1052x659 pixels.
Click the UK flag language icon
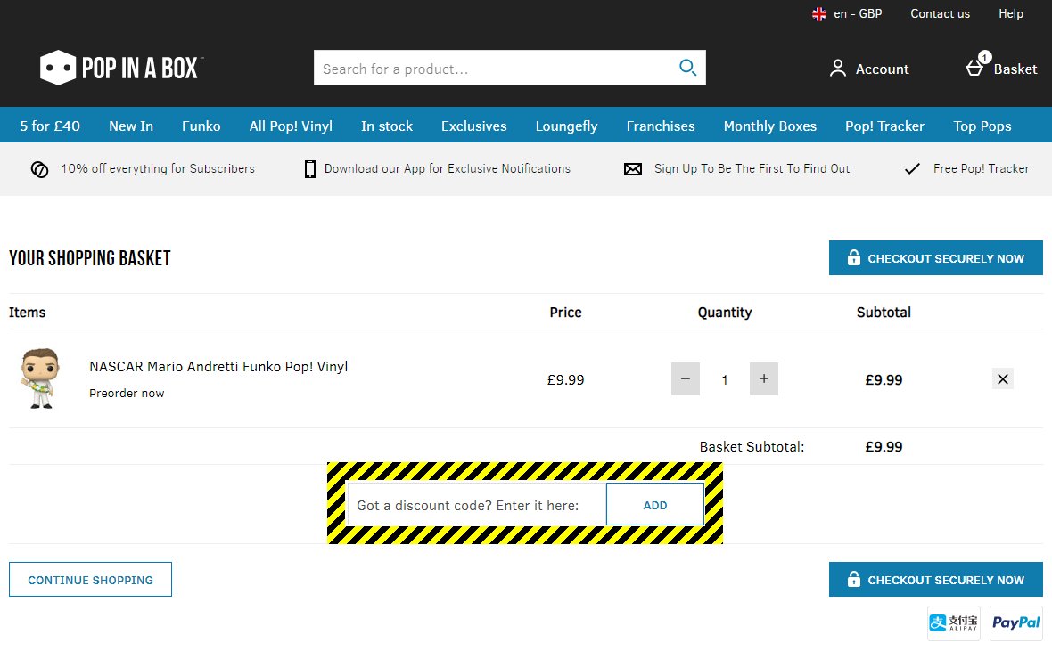click(x=819, y=14)
